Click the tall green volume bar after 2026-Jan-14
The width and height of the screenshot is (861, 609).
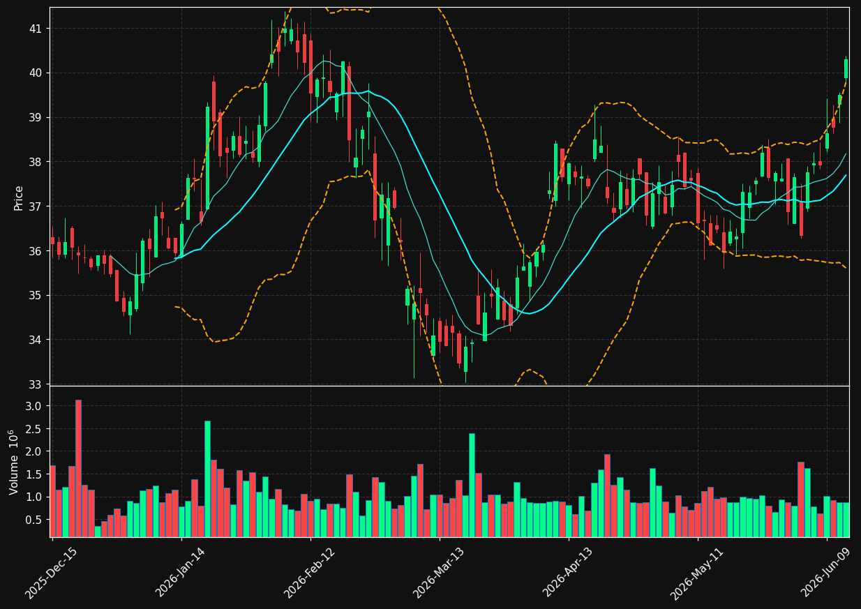207,479
